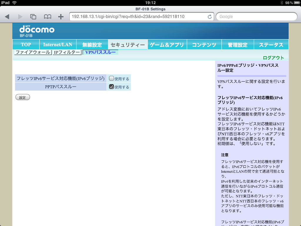This screenshot has width=301, height=226.
Task: Open the ゲーム&アプリ tab
Action: click(x=167, y=45)
